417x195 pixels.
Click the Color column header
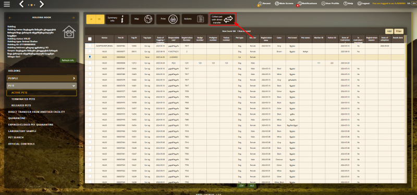[279, 39]
